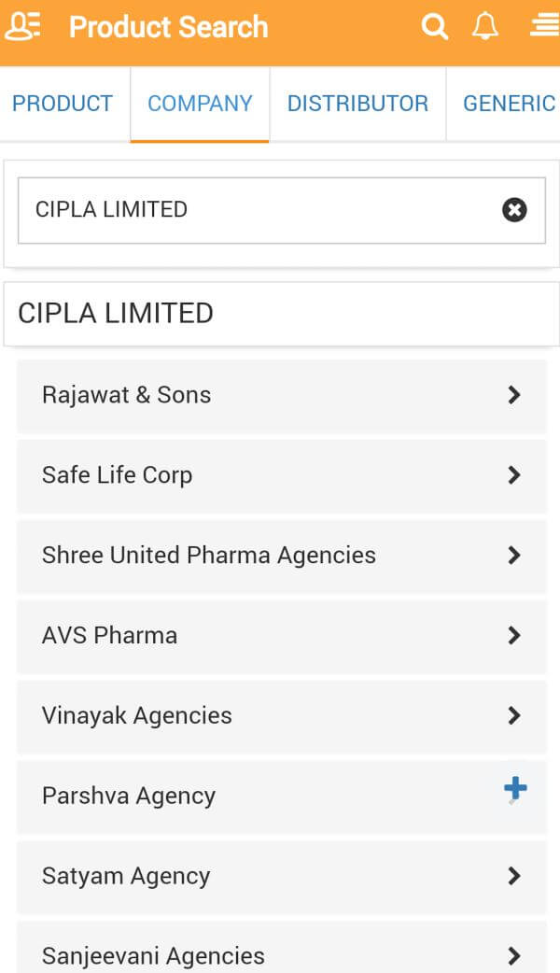
Task: Switch to the PRODUCT tab
Action: [x=63, y=104]
